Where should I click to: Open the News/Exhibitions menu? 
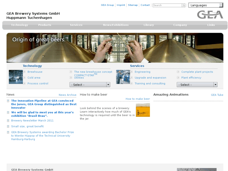pos(116,25)
